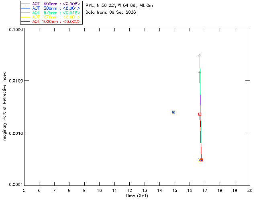Click the 'Time (GMT)' axis title
257x206 pixels.
(137, 196)
